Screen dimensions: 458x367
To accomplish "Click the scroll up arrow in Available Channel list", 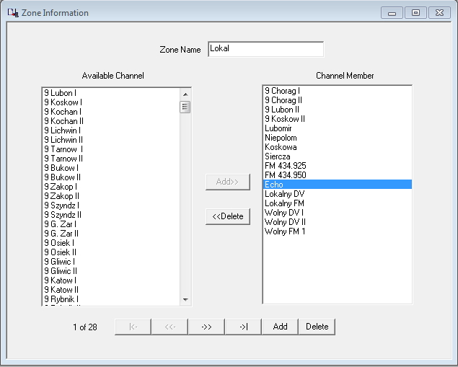I will click(185, 94).
